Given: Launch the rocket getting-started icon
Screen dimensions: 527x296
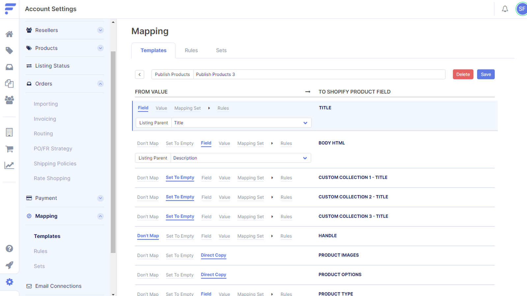Looking at the screenshot, I should pyautogui.click(x=10, y=265).
